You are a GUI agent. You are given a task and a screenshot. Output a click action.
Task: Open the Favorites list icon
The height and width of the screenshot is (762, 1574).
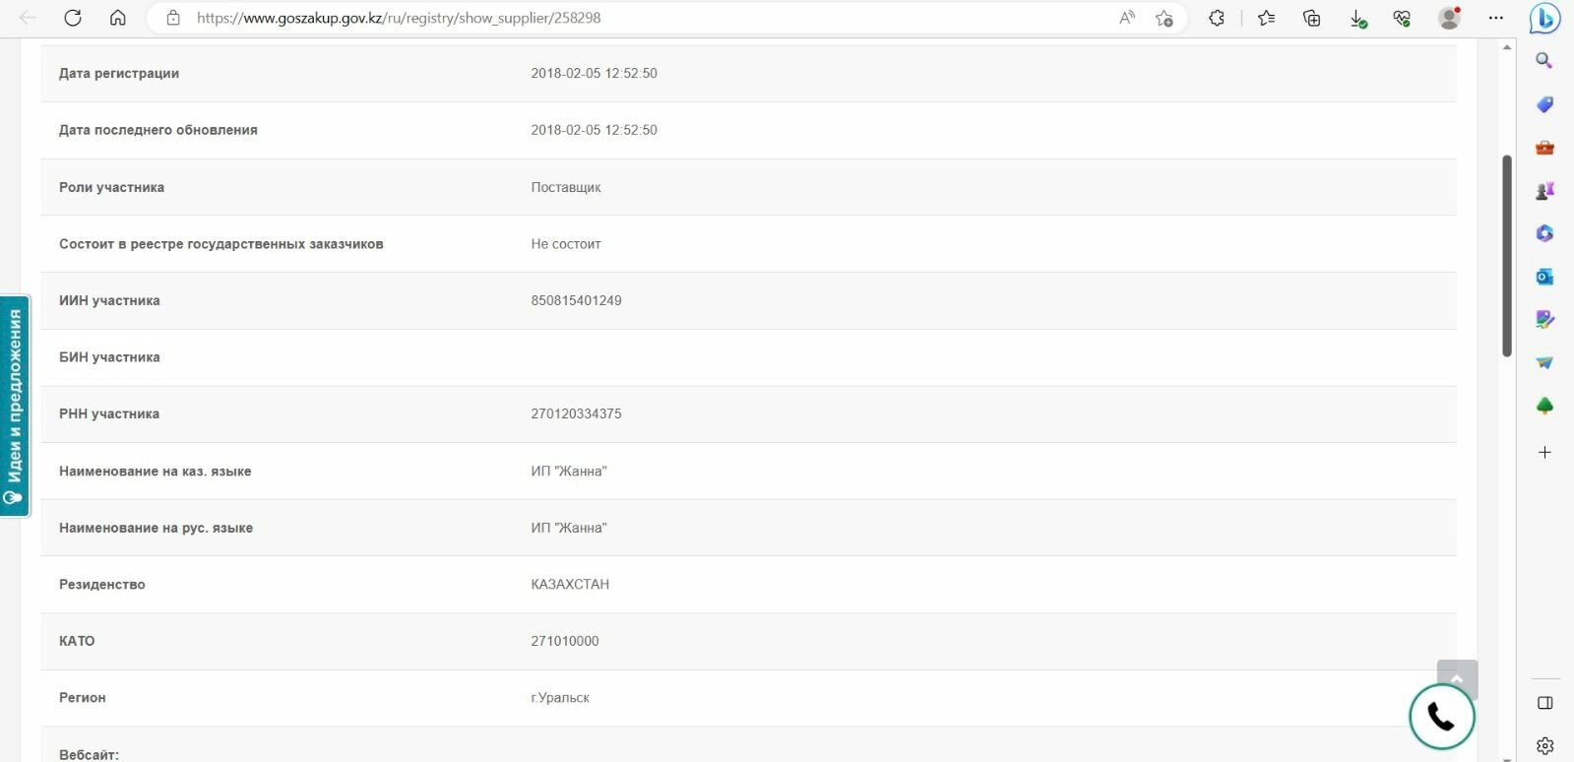click(1266, 18)
